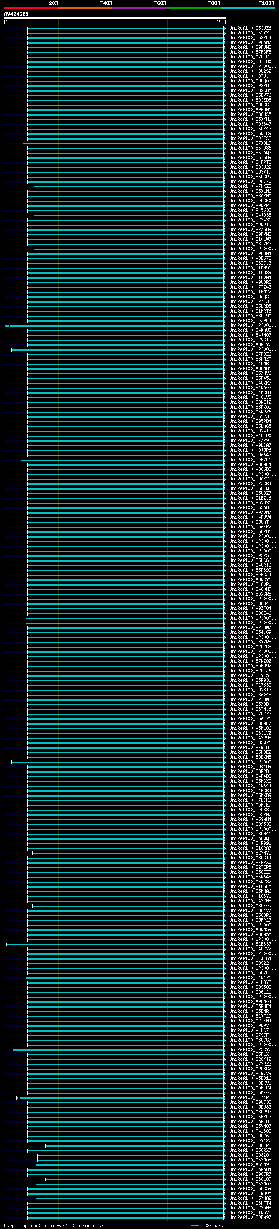Select the UniRef100_Q93VT9 label
279x1229 pixels.
coord(250,172)
